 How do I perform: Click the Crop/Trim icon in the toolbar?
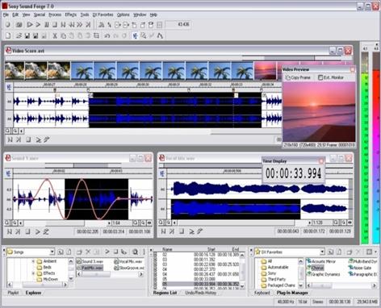[96, 35]
